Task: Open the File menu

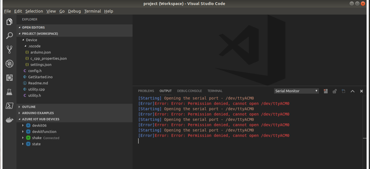Action: [x=7, y=11]
